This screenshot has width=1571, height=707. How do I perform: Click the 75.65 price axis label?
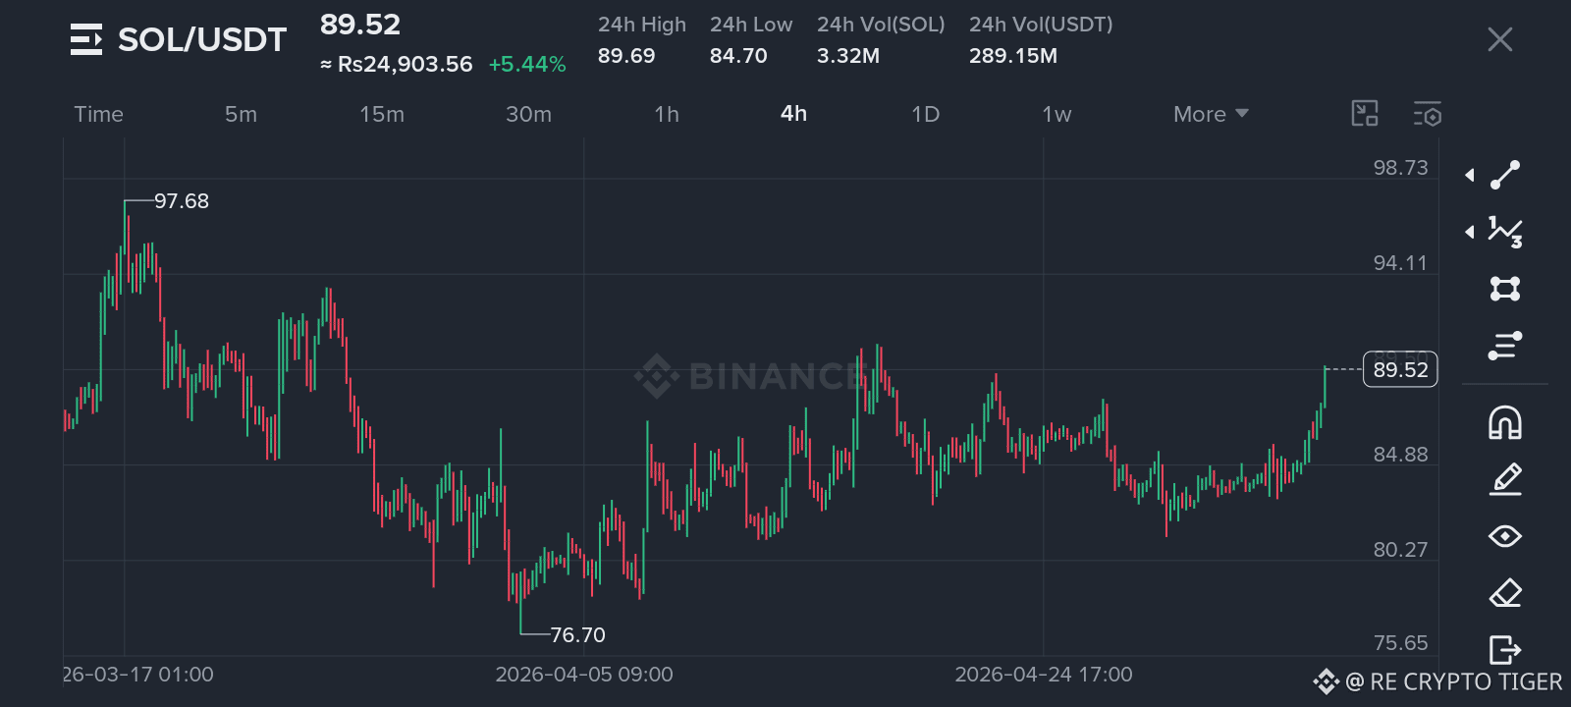click(x=1400, y=643)
